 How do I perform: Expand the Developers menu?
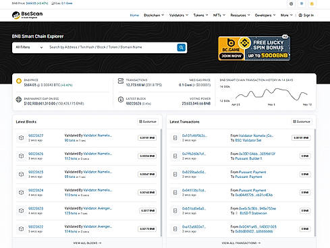[x=265, y=15]
